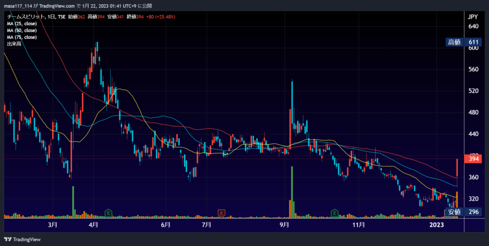Image resolution: width=489 pixels, height=246 pixels.
Task: Click the 640 price axis value
Action: (473, 26)
